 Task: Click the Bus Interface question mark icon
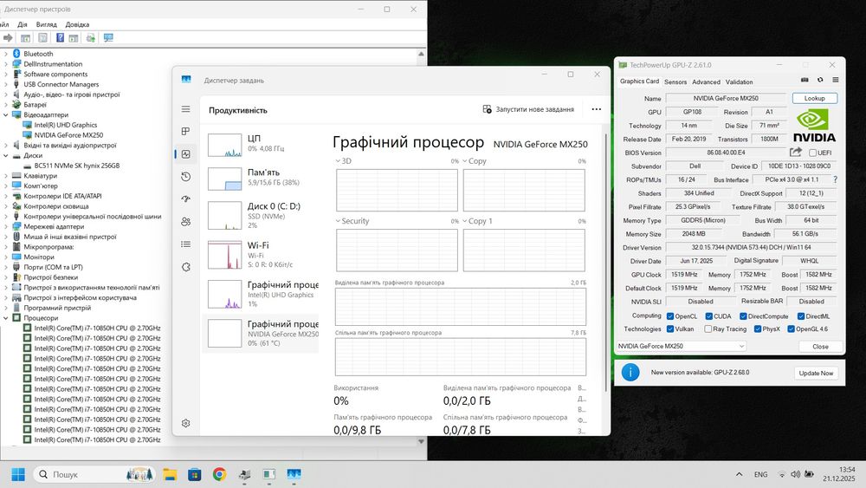pyautogui.click(x=835, y=179)
